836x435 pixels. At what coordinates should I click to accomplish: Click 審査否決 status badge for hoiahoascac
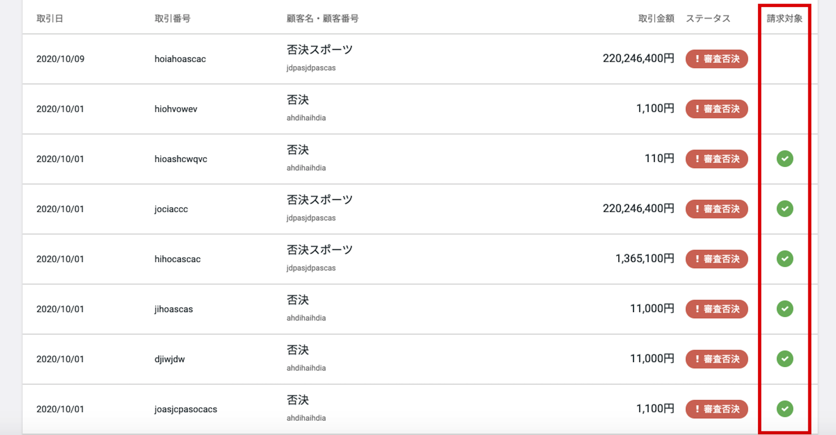(x=717, y=59)
